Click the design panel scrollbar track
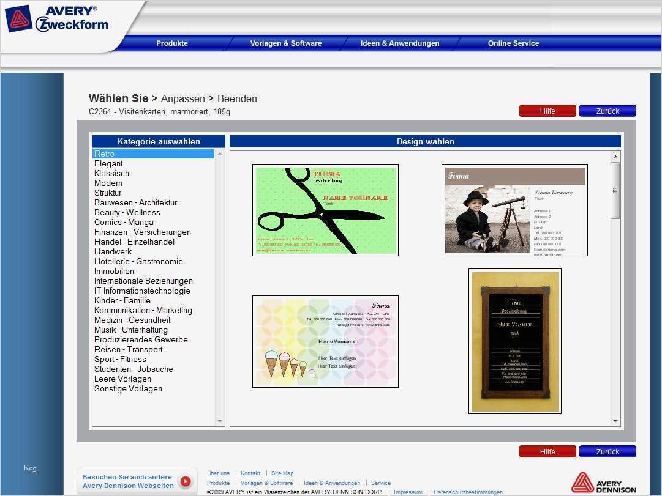The height and width of the screenshot is (496, 662). point(615,306)
